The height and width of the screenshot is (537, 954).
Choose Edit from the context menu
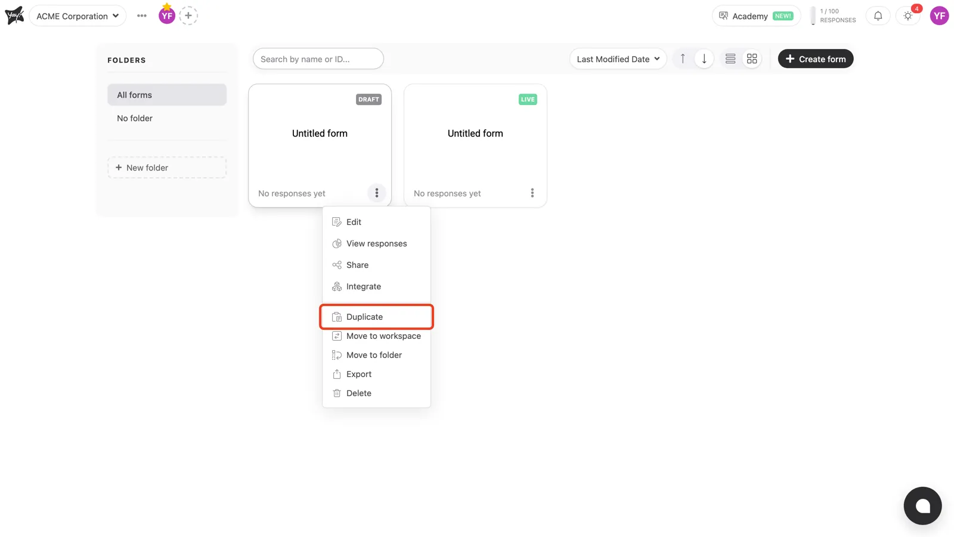[x=376, y=222]
